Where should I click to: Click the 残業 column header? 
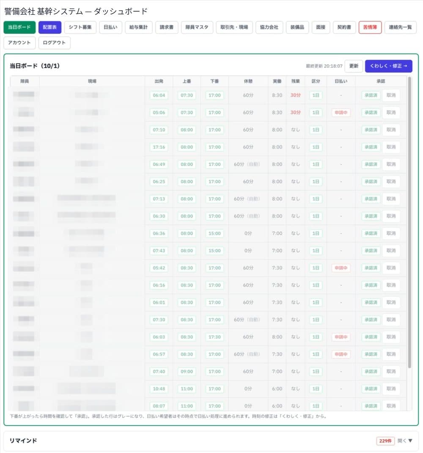click(x=295, y=81)
